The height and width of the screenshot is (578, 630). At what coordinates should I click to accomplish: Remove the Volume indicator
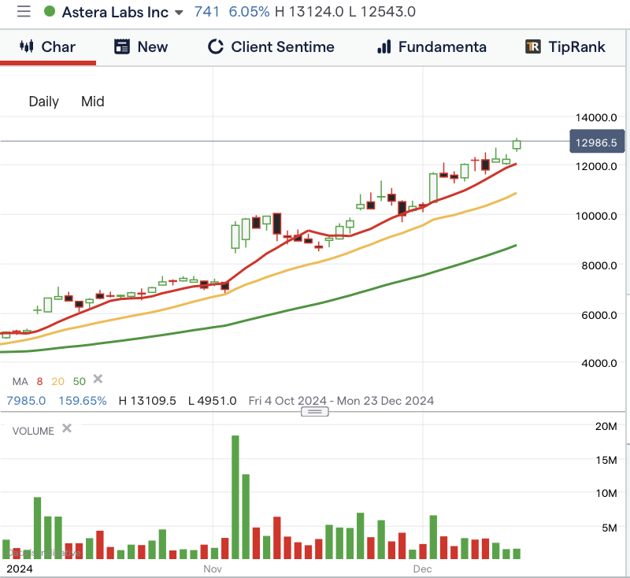[67, 428]
